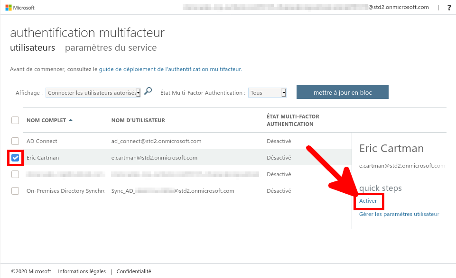Select the On-Premises Directory Sync checkbox
This screenshot has width=456, height=278.
(15, 191)
